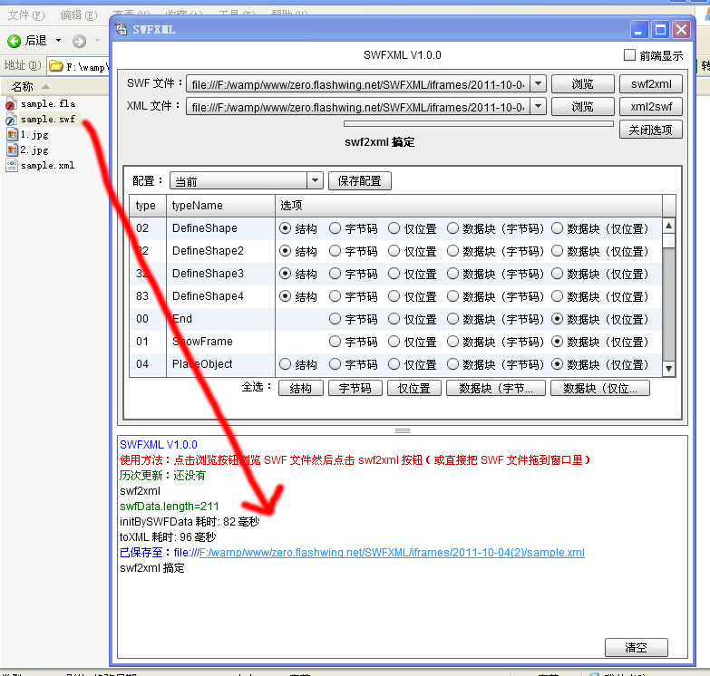Enable the 前端显示 checkbox
Screen dimensions: 710x676
click(629, 55)
